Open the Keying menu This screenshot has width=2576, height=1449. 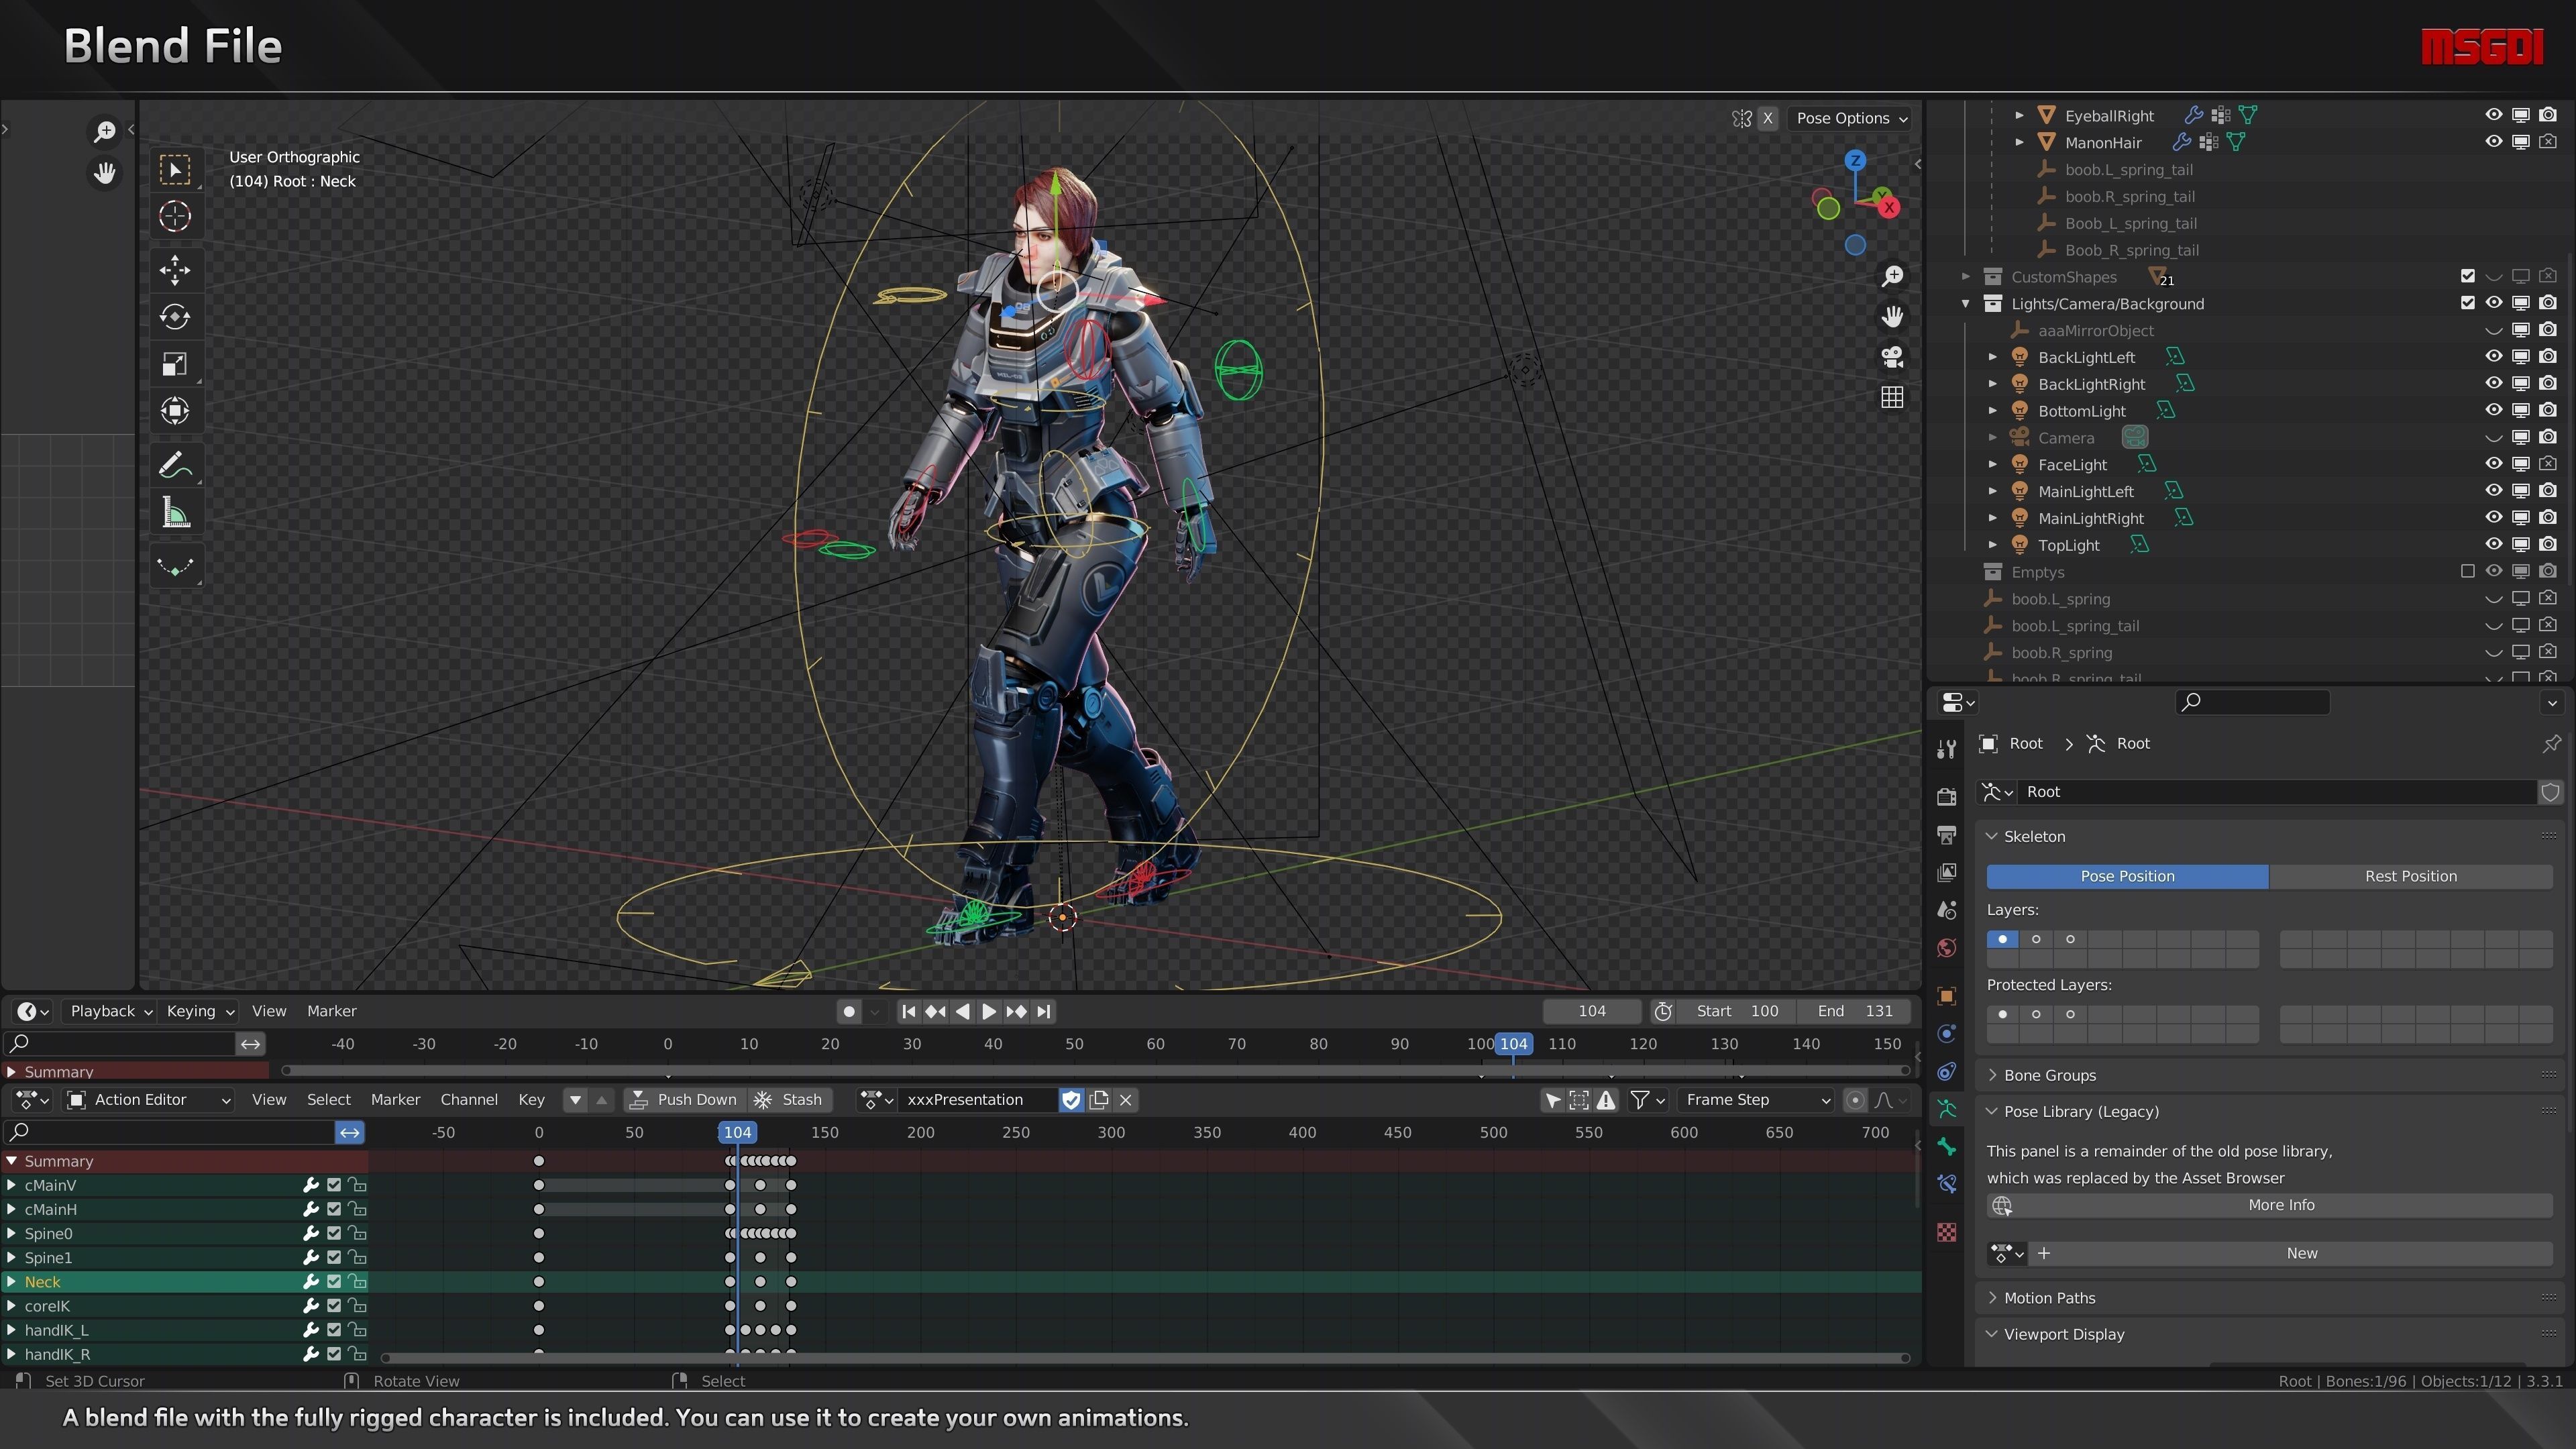(199, 1011)
